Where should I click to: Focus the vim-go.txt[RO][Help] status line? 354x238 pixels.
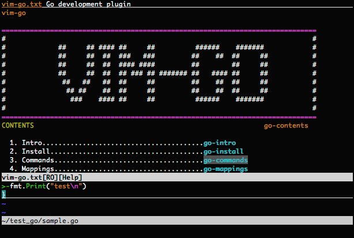(x=177, y=177)
